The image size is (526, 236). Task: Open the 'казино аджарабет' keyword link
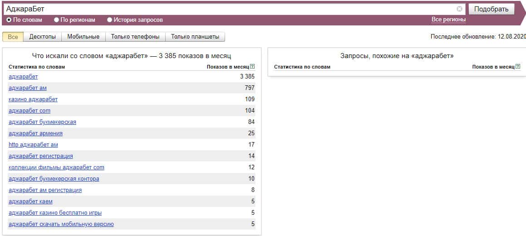[x=33, y=99]
